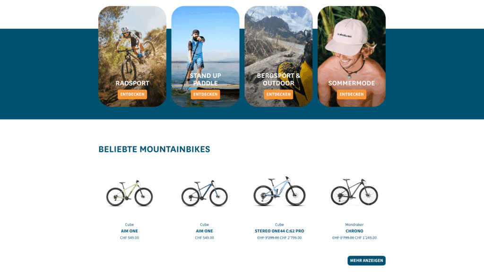Select the black Mondraker Chrono bike image
This screenshot has height=272, width=484.
(x=354, y=192)
